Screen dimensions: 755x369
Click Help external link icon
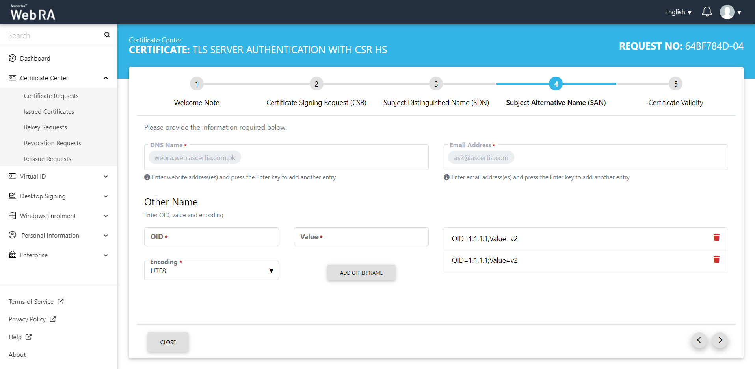coord(28,337)
